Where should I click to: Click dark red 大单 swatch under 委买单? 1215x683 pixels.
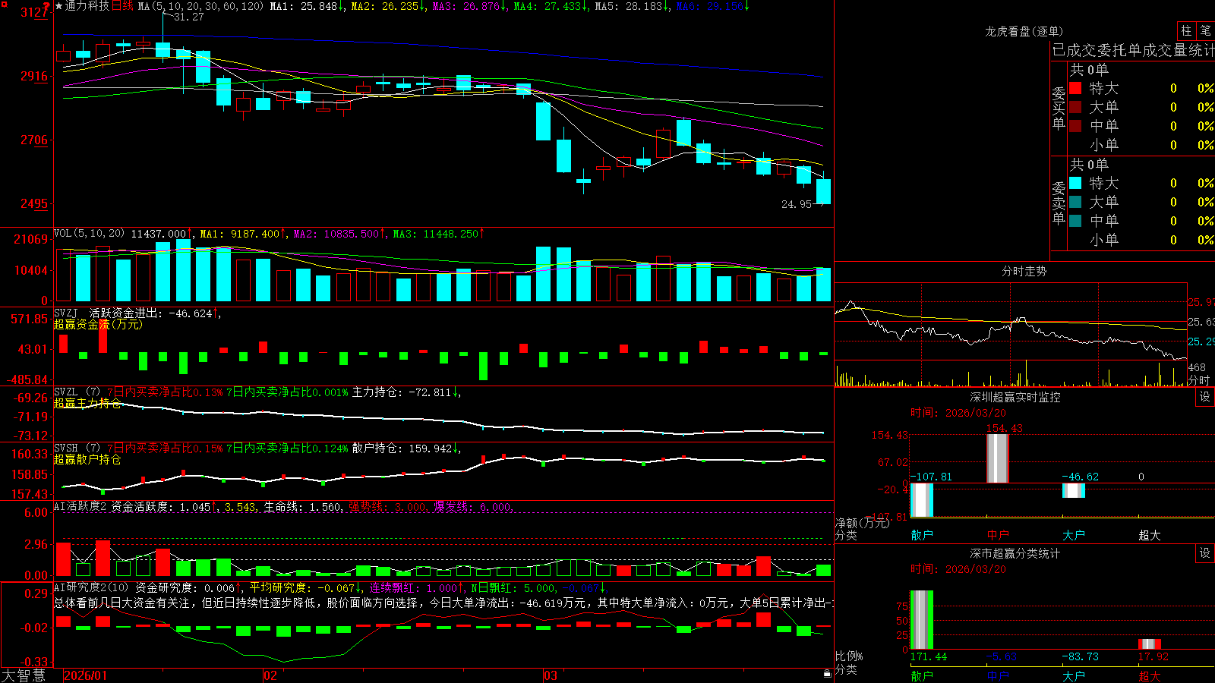1075,107
